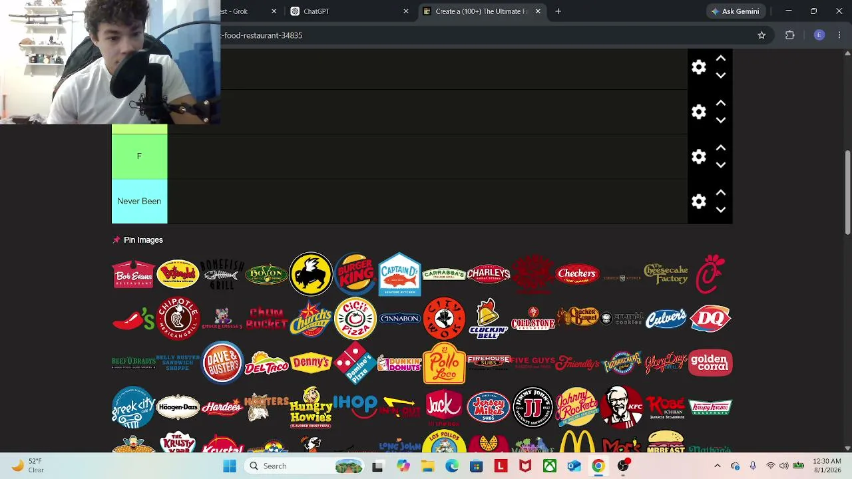The height and width of the screenshot is (479, 852).
Task: Close the ChatGPT tab
Action: pos(406,11)
